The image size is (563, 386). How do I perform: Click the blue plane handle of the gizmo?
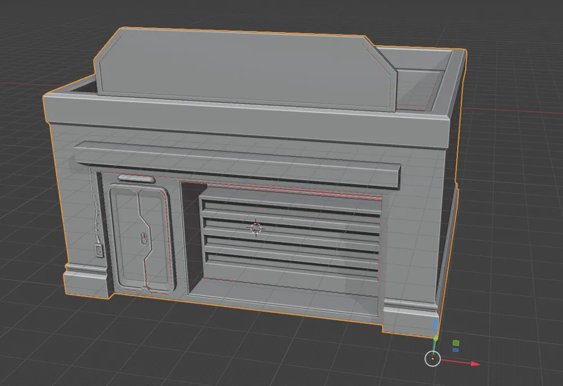click(455, 350)
